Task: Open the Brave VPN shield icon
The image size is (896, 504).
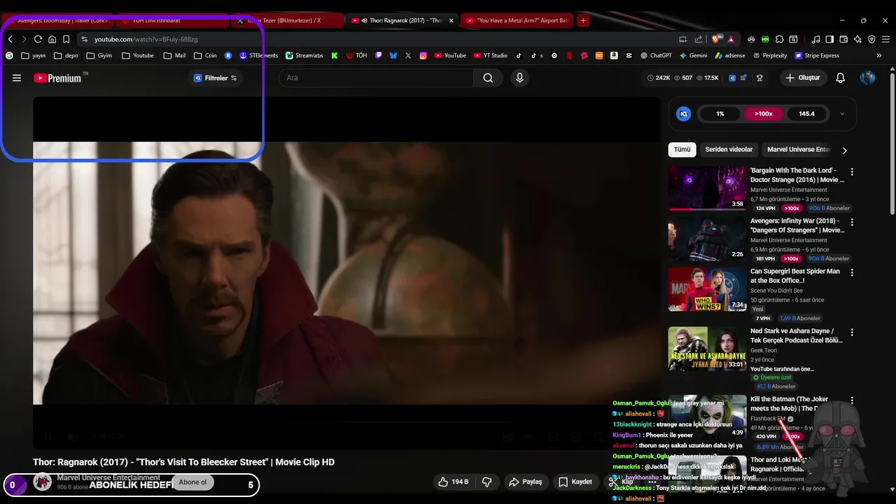Action: (x=871, y=39)
